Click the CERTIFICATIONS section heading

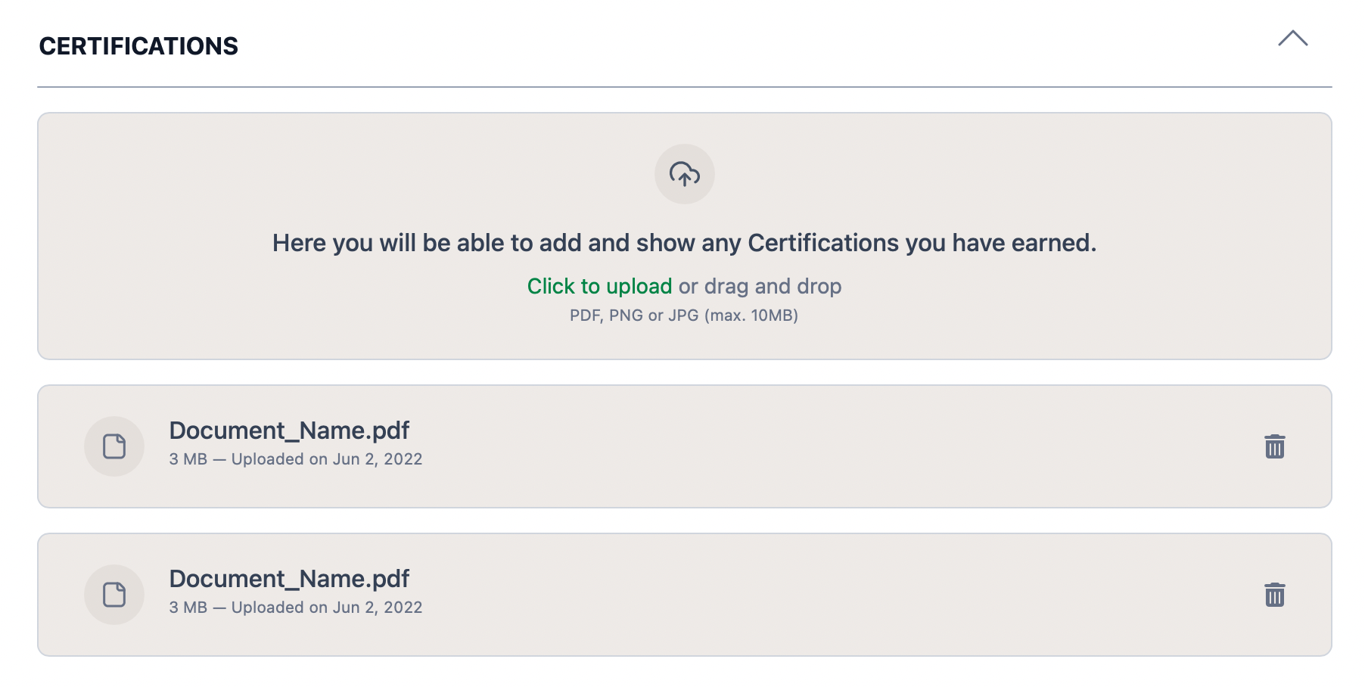(x=138, y=46)
